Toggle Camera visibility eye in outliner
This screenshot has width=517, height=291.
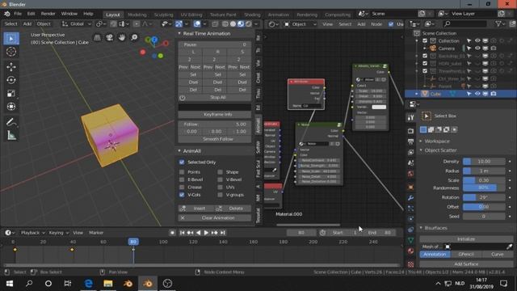477,48
